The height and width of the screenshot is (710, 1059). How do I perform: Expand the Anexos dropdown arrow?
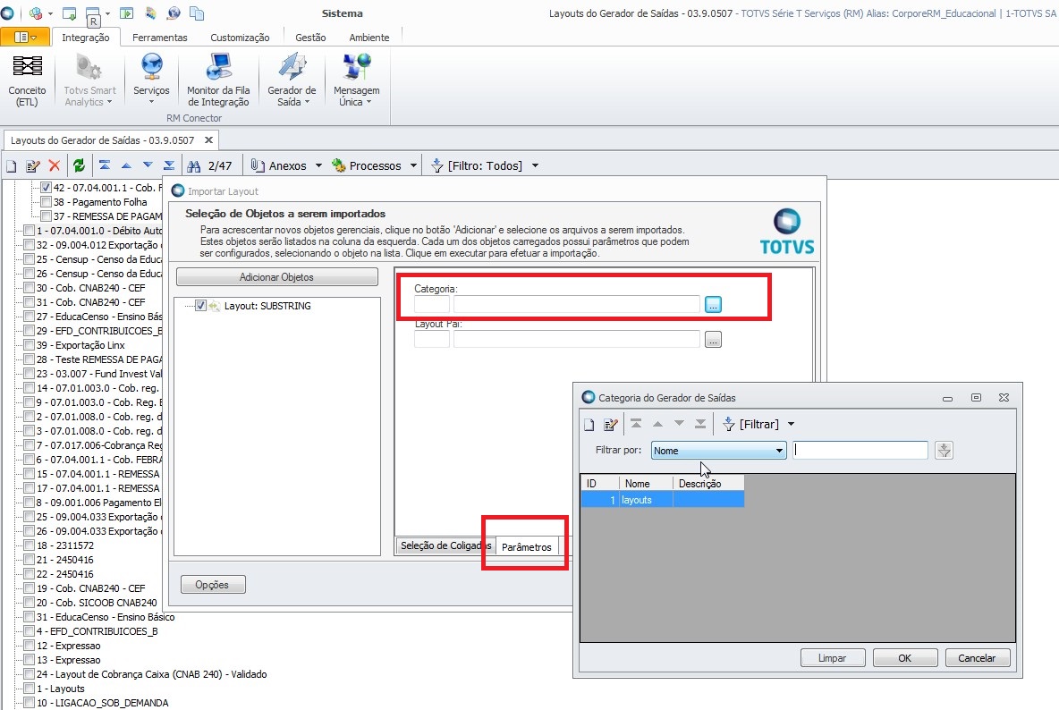[x=318, y=165]
